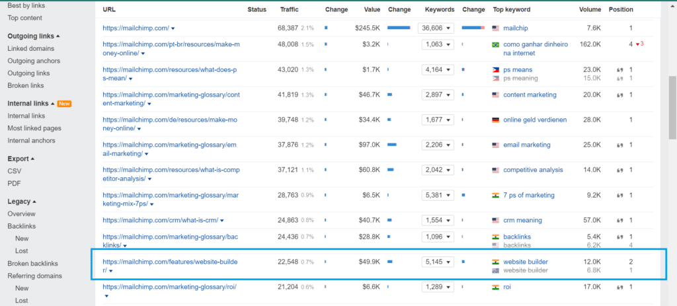Sort by Keywords column header
The height and width of the screenshot is (306, 677).
tap(440, 9)
